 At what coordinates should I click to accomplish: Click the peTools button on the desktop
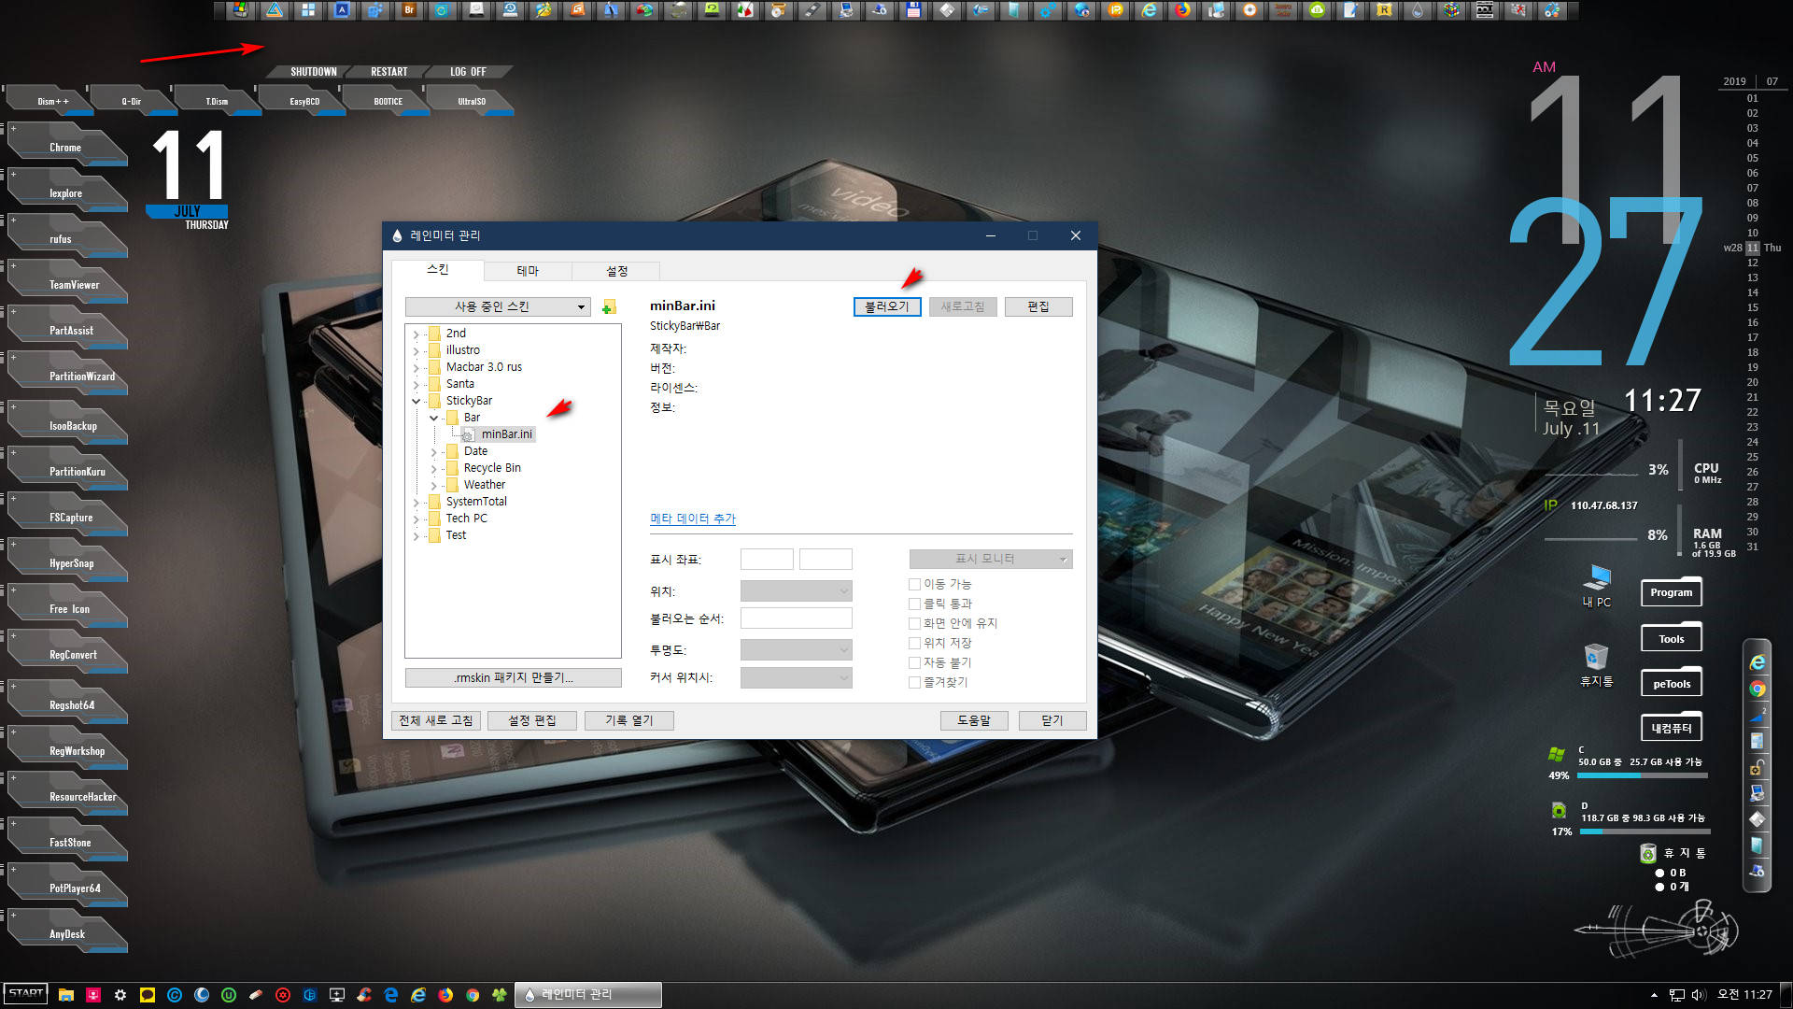pyautogui.click(x=1671, y=684)
